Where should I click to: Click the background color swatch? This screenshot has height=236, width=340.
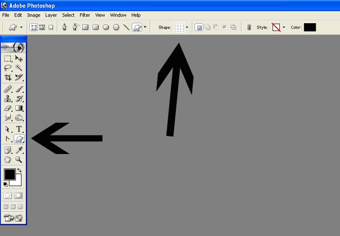(18, 182)
